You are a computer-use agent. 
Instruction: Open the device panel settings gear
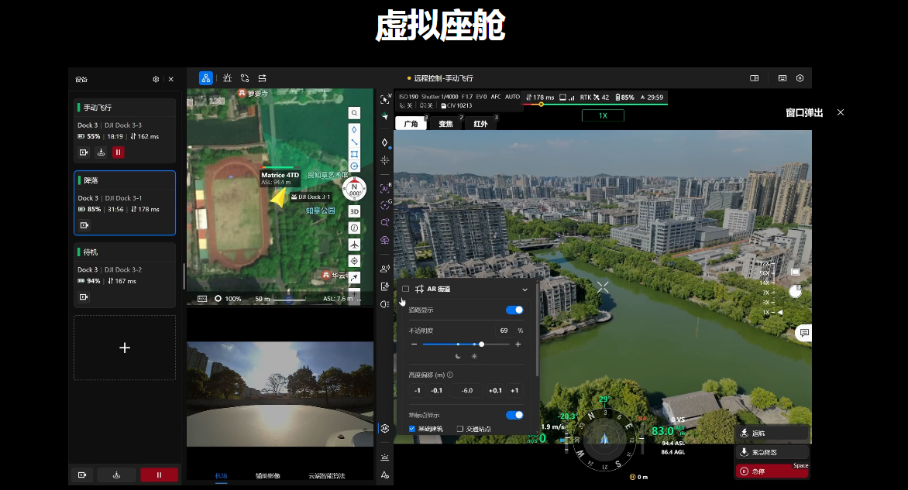156,79
